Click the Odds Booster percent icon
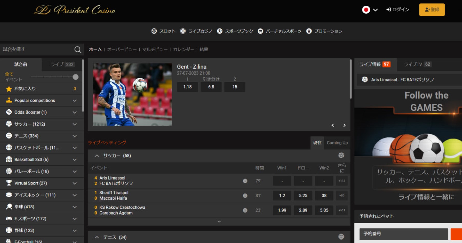 9,112
